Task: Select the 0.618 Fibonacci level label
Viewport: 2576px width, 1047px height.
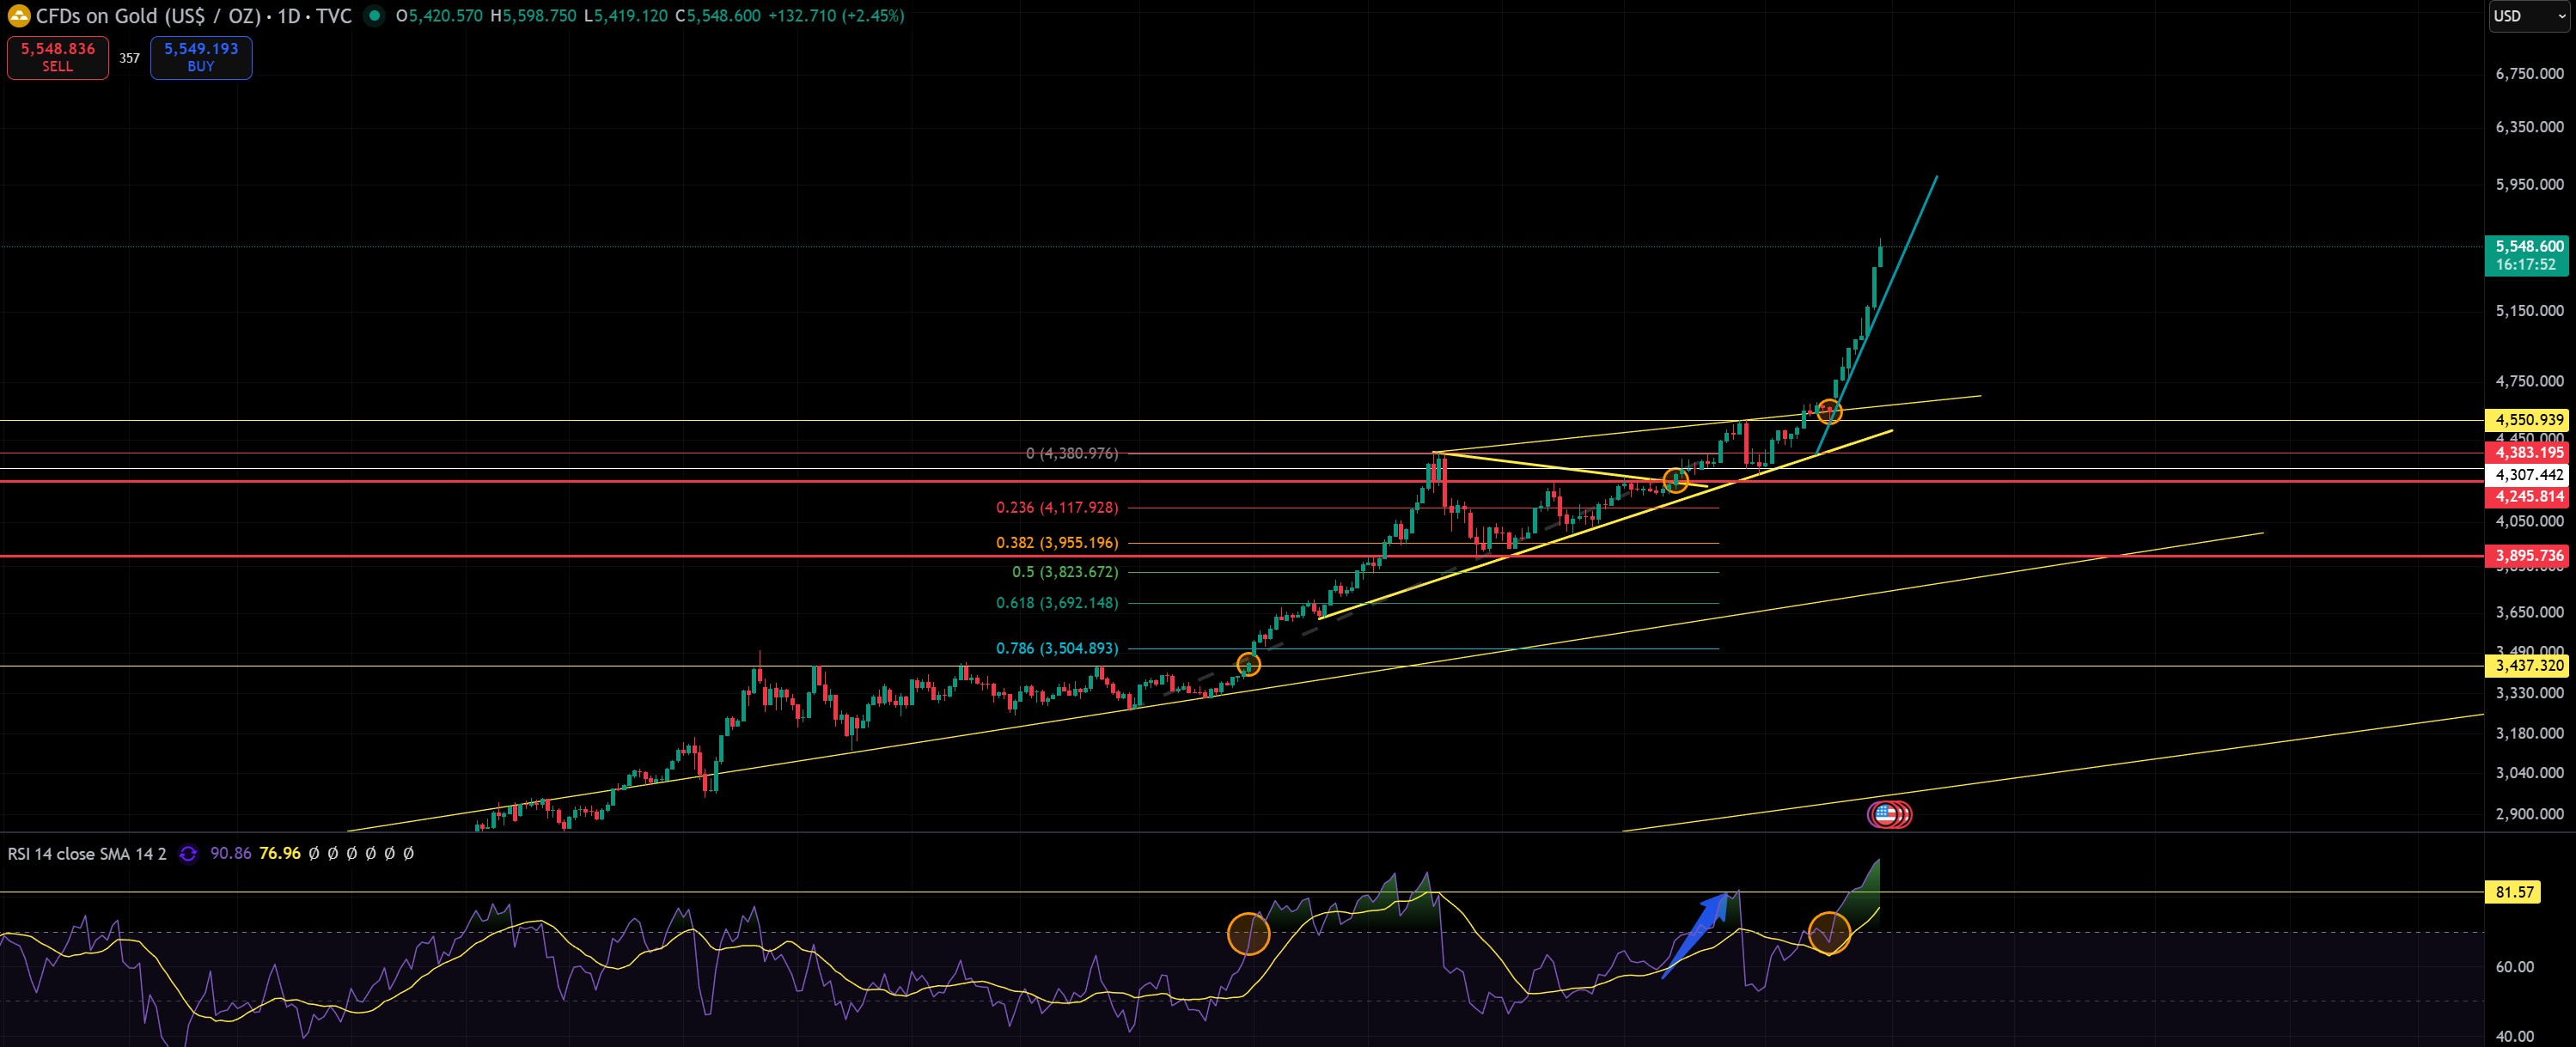Action: (x=1057, y=603)
